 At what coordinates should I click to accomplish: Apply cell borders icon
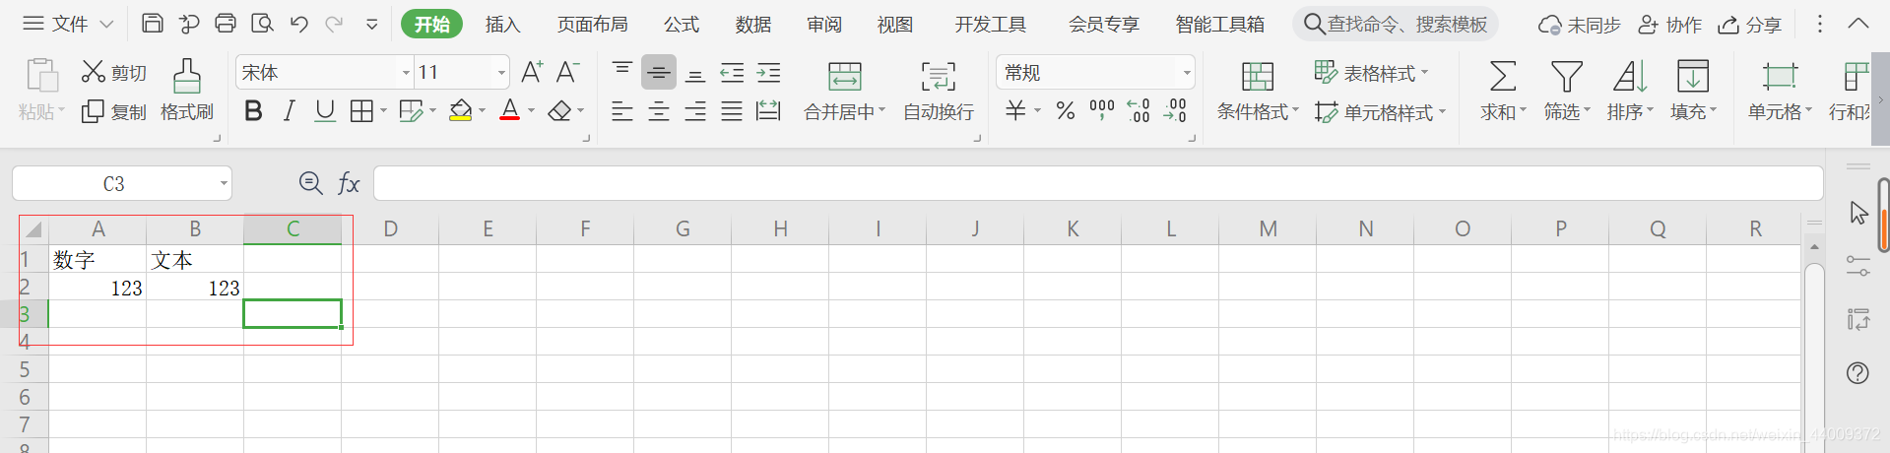point(361,111)
